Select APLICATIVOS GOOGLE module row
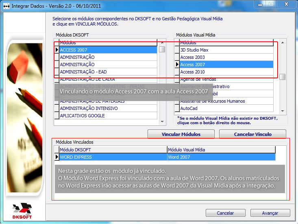The image size is (298, 224). tap(108, 116)
